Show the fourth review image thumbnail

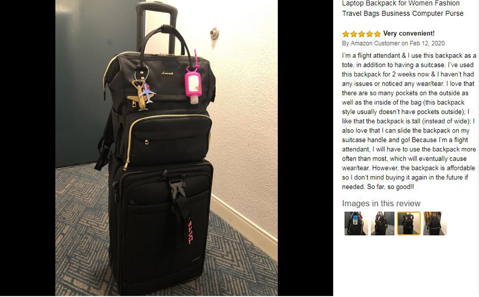(x=435, y=224)
